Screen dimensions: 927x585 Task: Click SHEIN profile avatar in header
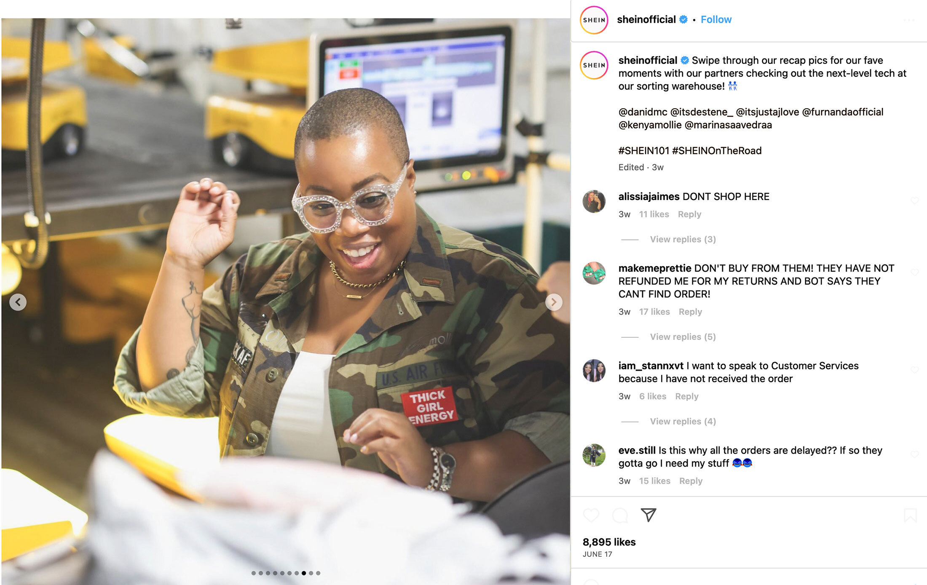594,20
